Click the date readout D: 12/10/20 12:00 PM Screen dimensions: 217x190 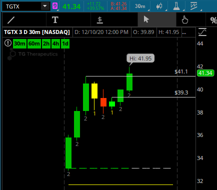[101, 32]
